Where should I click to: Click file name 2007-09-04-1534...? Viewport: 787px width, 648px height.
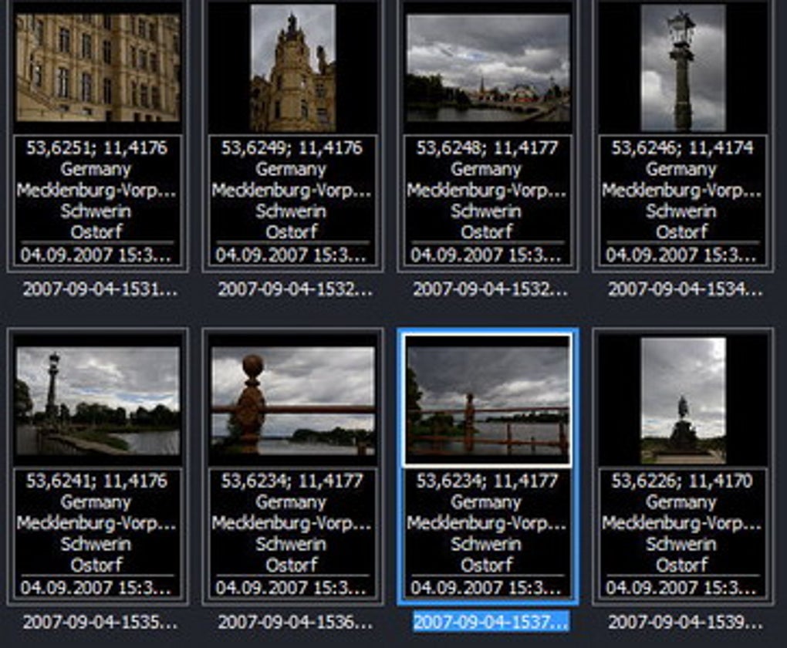pos(685,289)
